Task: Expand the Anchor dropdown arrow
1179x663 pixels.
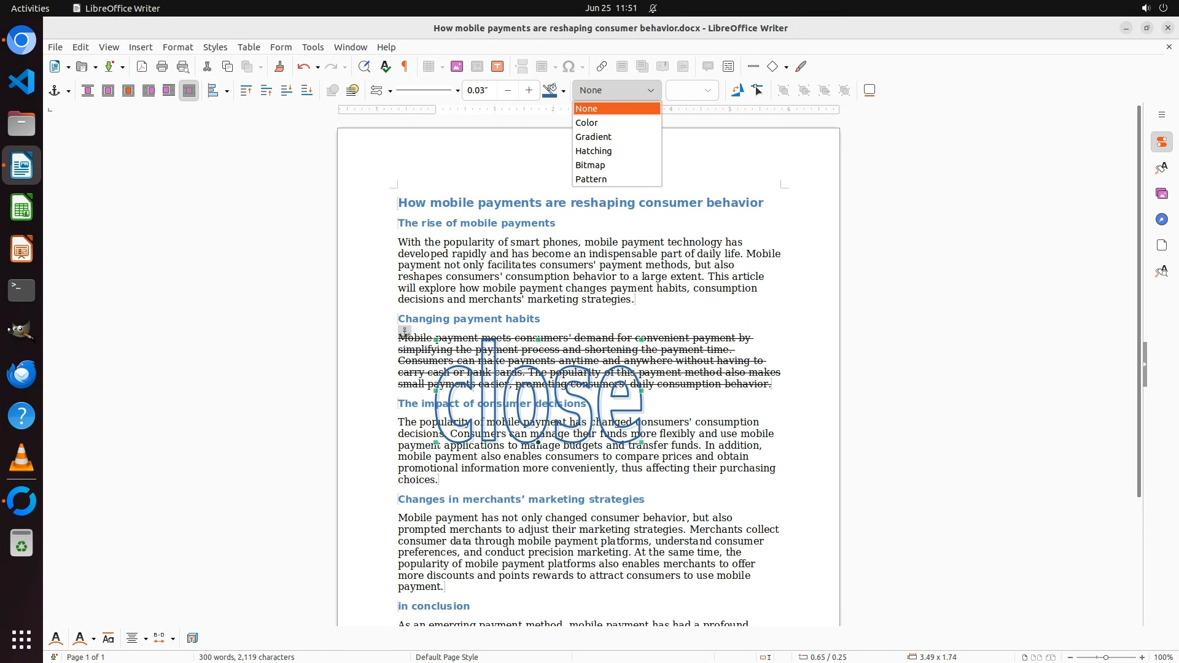Action: (68, 91)
